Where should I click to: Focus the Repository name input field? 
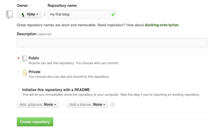tap(82, 14)
